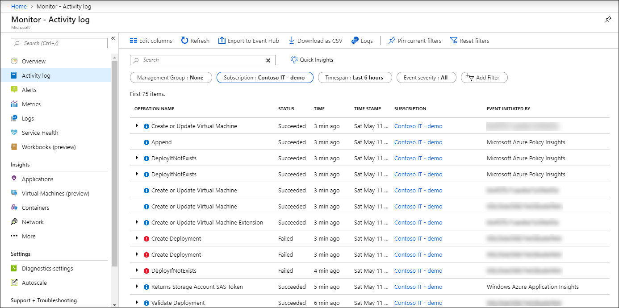Open Edit columns from the toolbar
The width and height of the screenshot is (619, 308).
coord(151,40)
